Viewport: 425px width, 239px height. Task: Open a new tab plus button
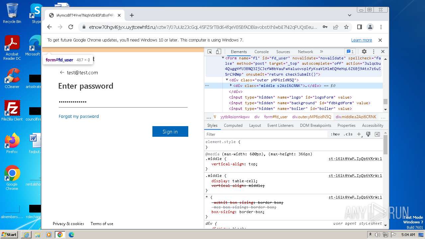132,15
